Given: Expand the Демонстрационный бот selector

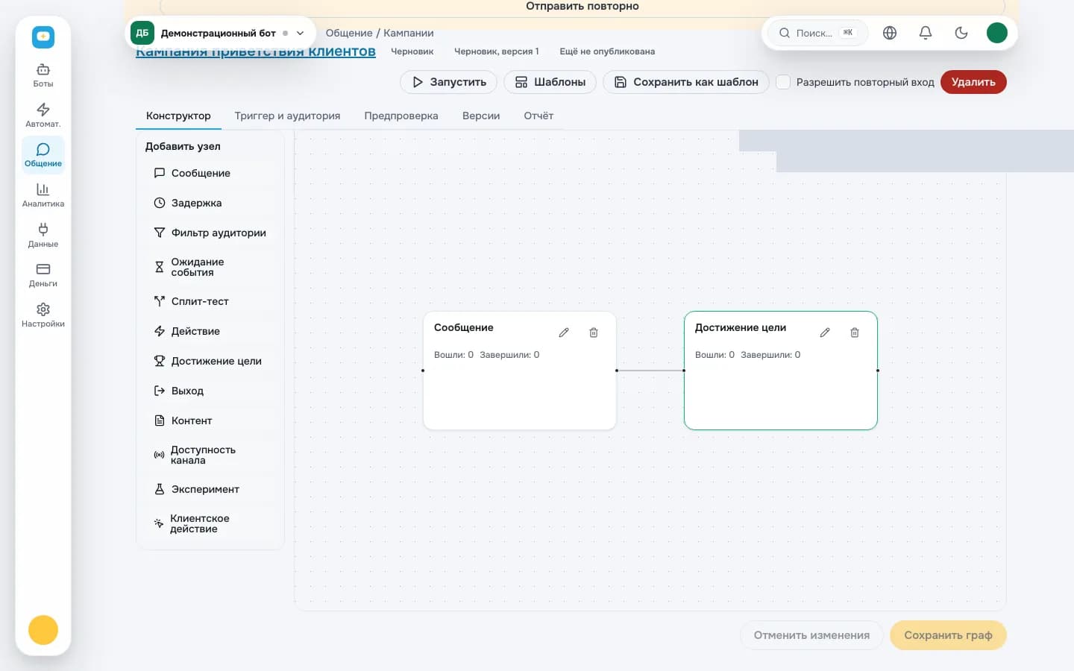Looking at the screenshot, I should tap(220, 33).
